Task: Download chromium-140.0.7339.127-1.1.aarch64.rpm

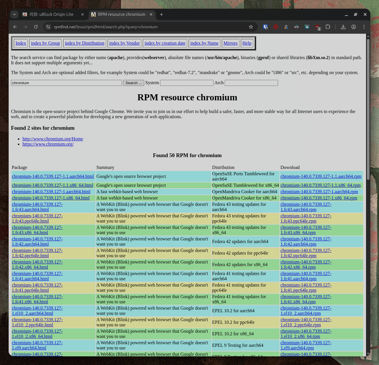Action: 321,176
